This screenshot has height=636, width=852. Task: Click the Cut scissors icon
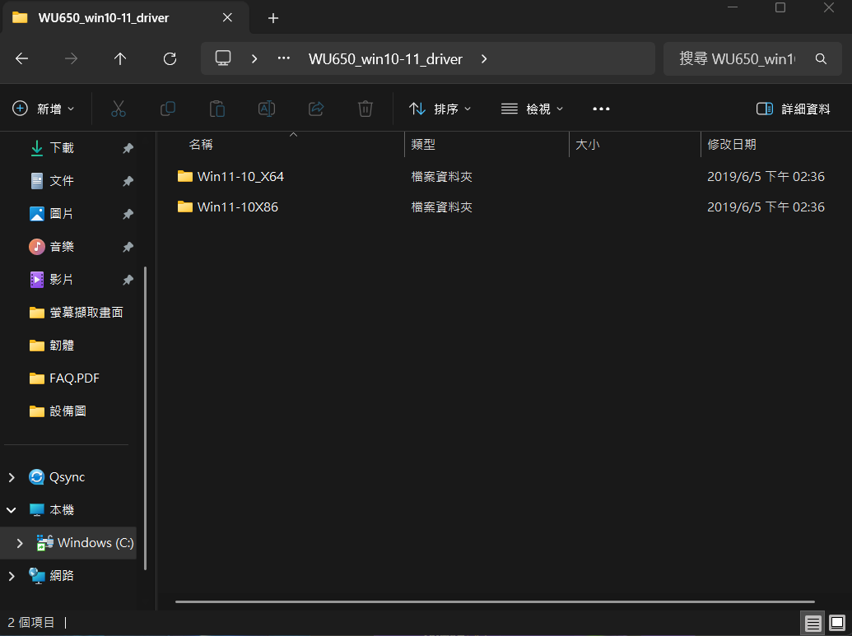[x=118, y=109]
